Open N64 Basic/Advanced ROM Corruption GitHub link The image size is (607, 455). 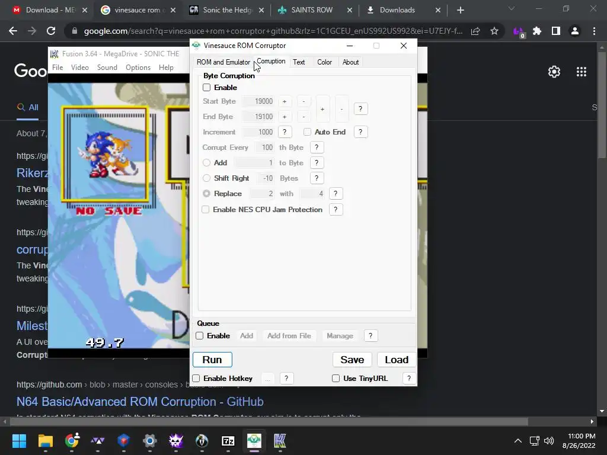140,402
